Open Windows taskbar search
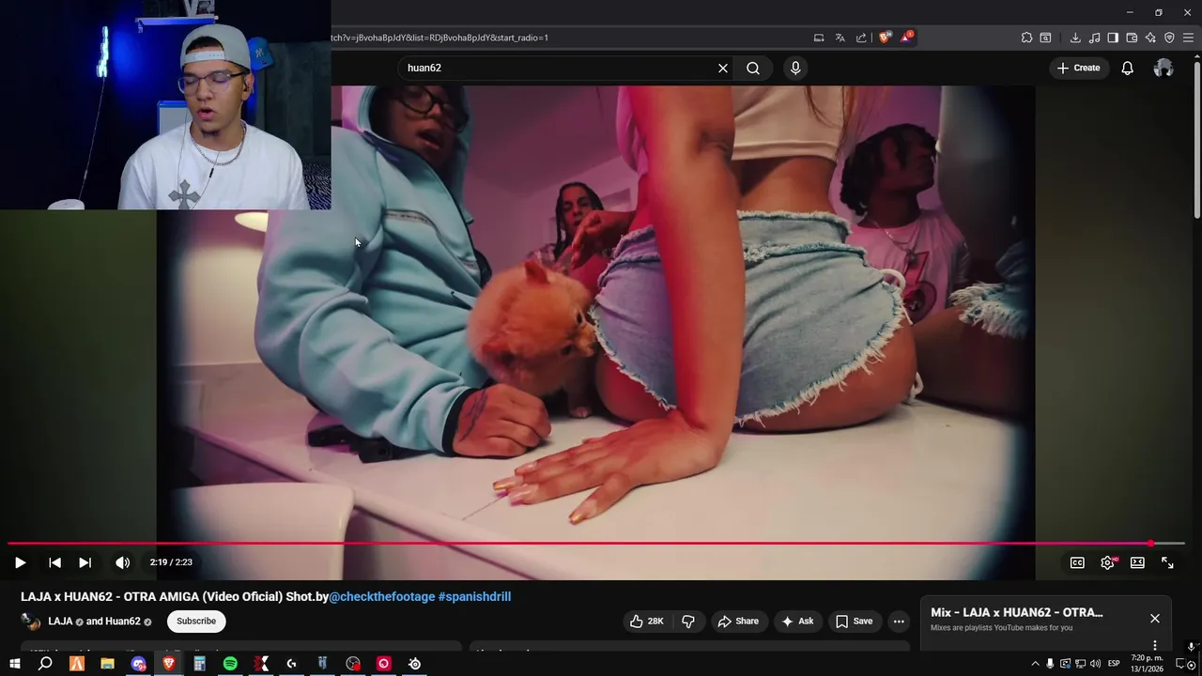This screenshot has height=676, width=1202. click(x=45, y=664)
